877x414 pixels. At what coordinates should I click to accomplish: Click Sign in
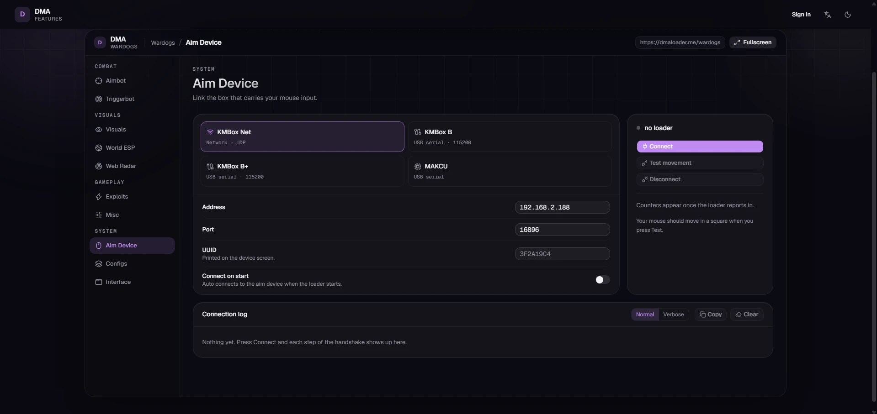(801, 15)
